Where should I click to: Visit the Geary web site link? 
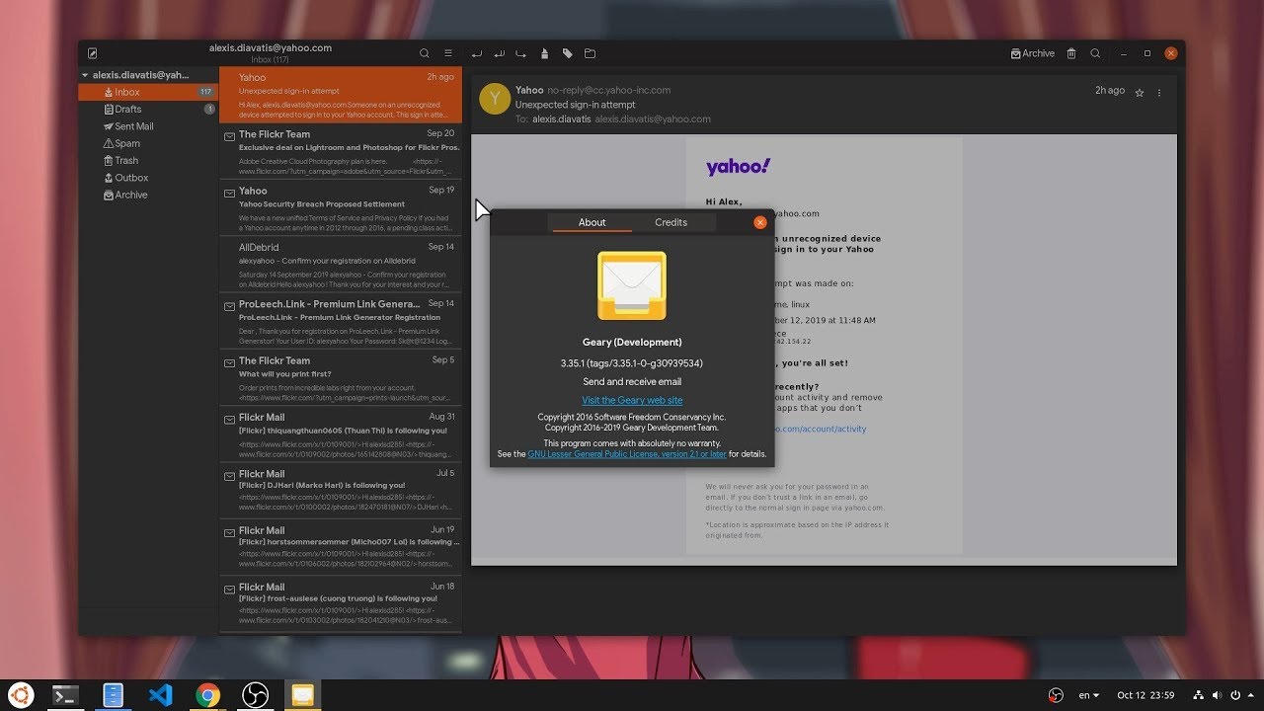tap(632, 400)
